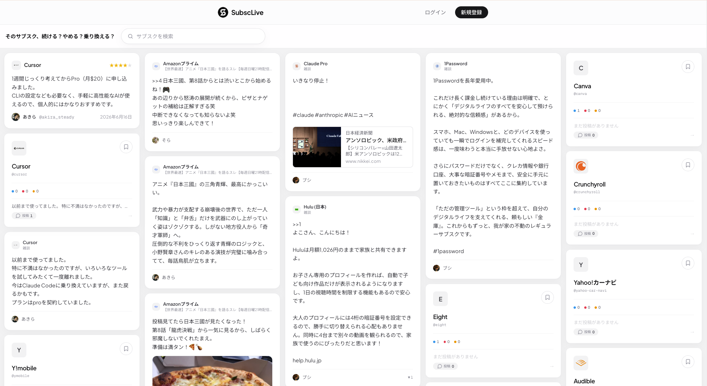Image resolution: width=707 pixels, height=386 pixels.
Task: Click the "Yahoo!カーナビ" service name
Action: point(595,283)
